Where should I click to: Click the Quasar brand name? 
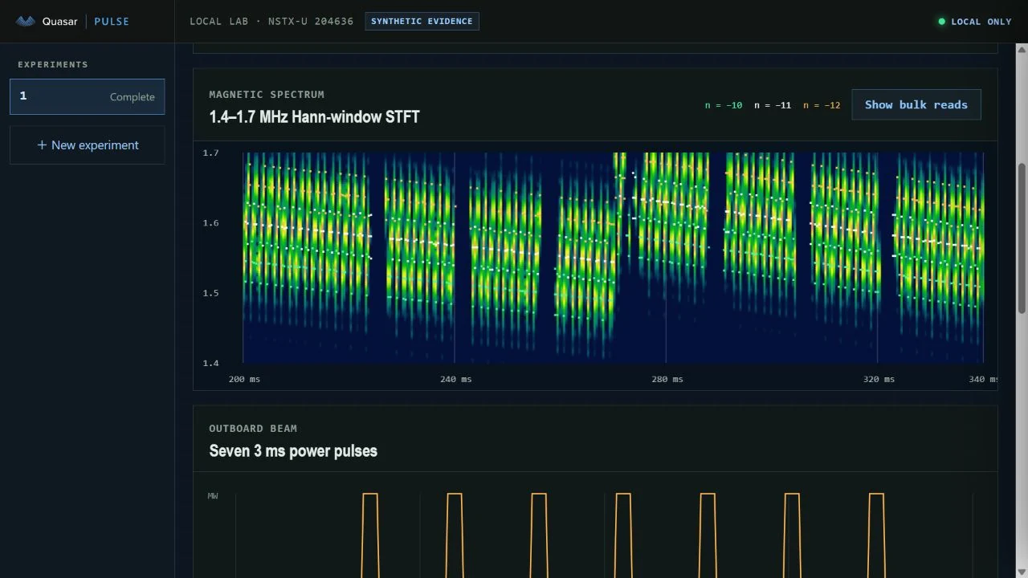[x=59, y=22]
